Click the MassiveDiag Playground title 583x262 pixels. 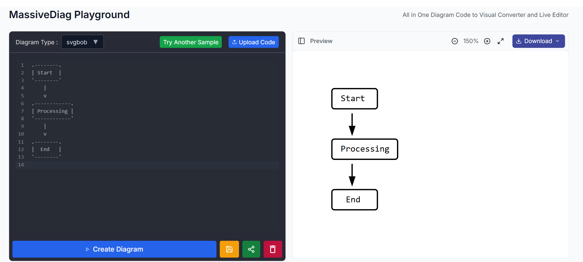click(69, 15)
